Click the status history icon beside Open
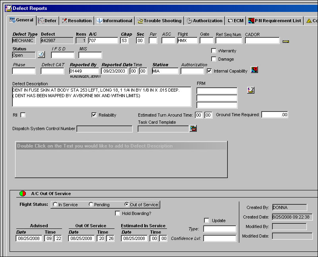This screenshot has height=257, width=318. tap(41, 55)
